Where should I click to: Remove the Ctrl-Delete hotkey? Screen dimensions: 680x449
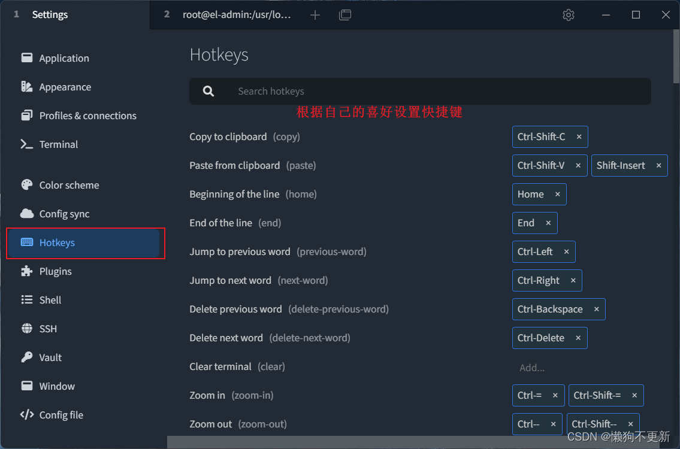pyautogui.click(x=578, y=338)
